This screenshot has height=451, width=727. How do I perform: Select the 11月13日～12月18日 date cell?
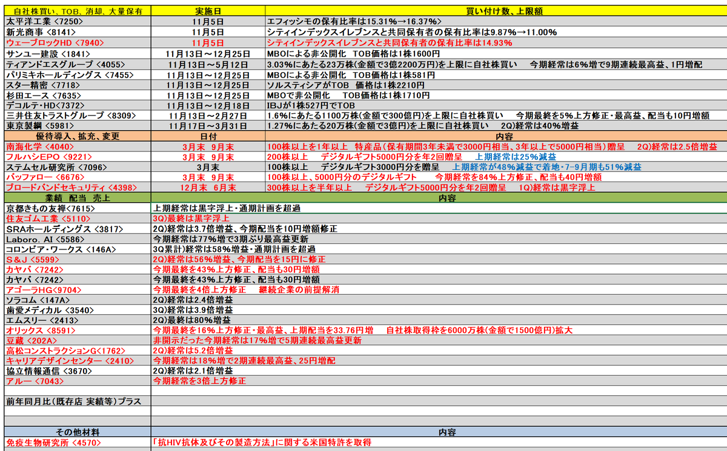(208, 105)
